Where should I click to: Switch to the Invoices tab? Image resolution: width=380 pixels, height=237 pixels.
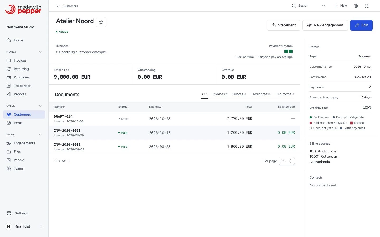click(220, 94)
